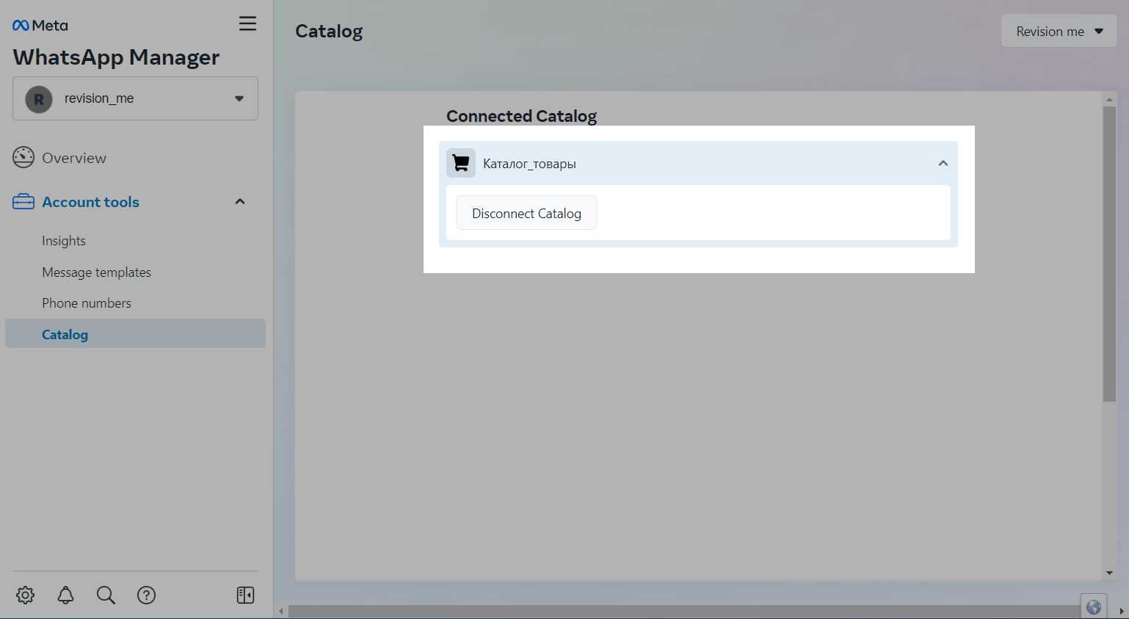
Task: Click the scroll up arrow
Action: coord(1109,99)
